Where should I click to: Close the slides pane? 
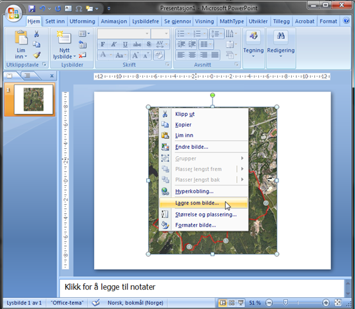pos(52,76)
